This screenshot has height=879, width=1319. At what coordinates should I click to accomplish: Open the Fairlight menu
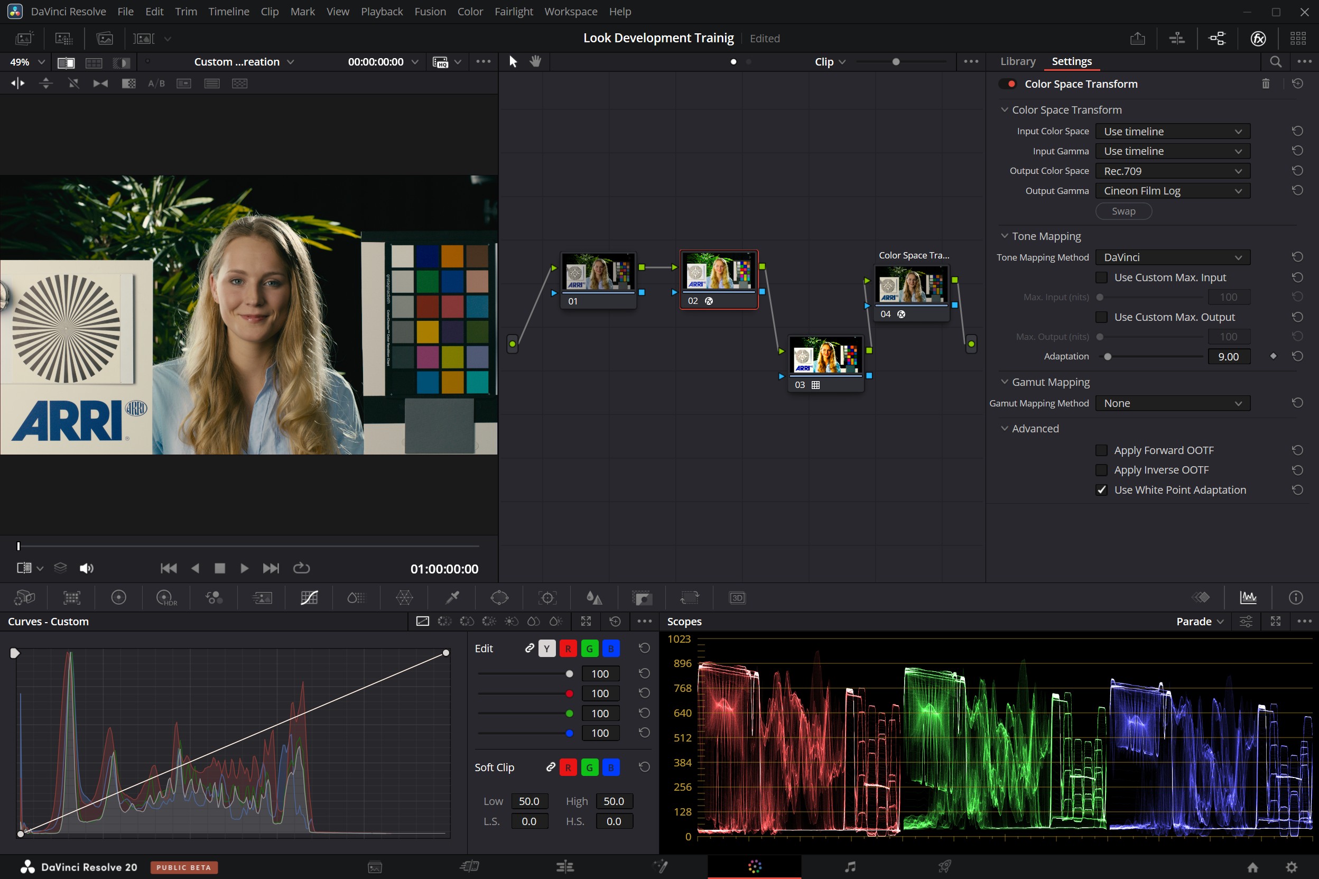tap(513, 11)
